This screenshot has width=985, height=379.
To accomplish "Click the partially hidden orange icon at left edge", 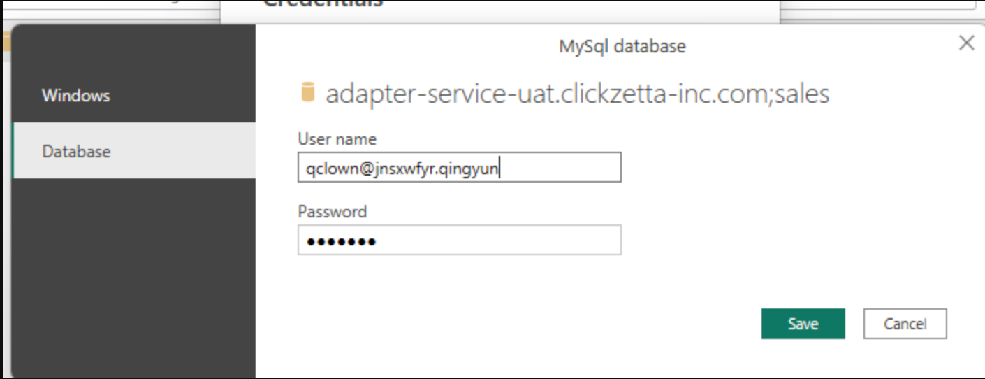I will pos(4,42).
